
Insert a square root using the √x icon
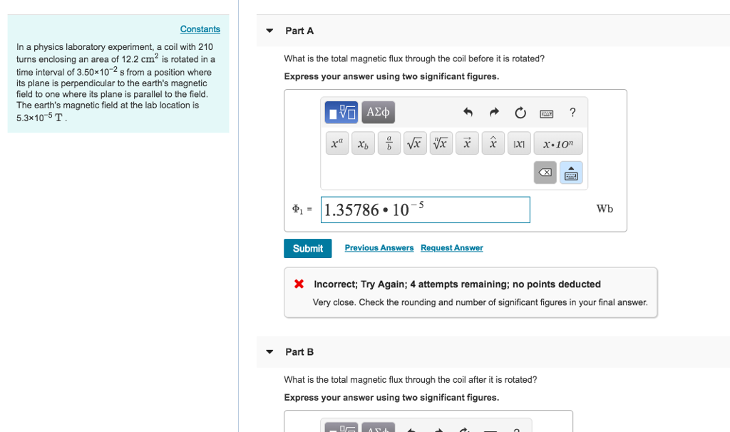(x=415, y=143)
